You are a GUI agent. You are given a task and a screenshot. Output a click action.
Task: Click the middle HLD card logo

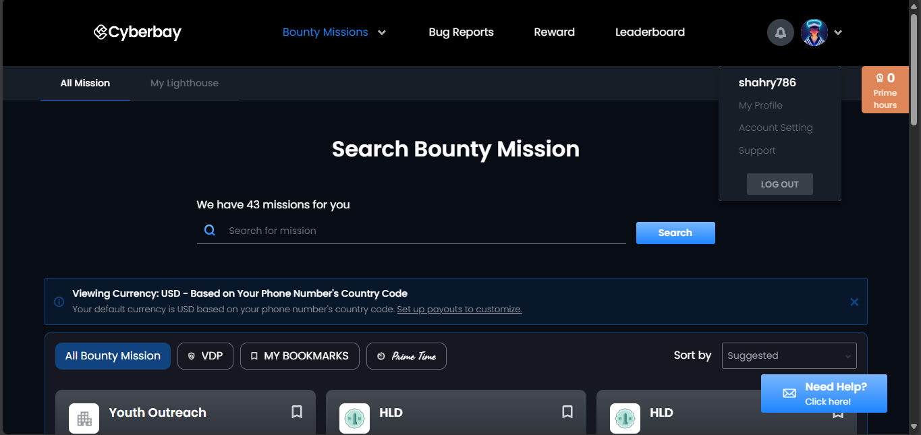click(x=354, y=419)
